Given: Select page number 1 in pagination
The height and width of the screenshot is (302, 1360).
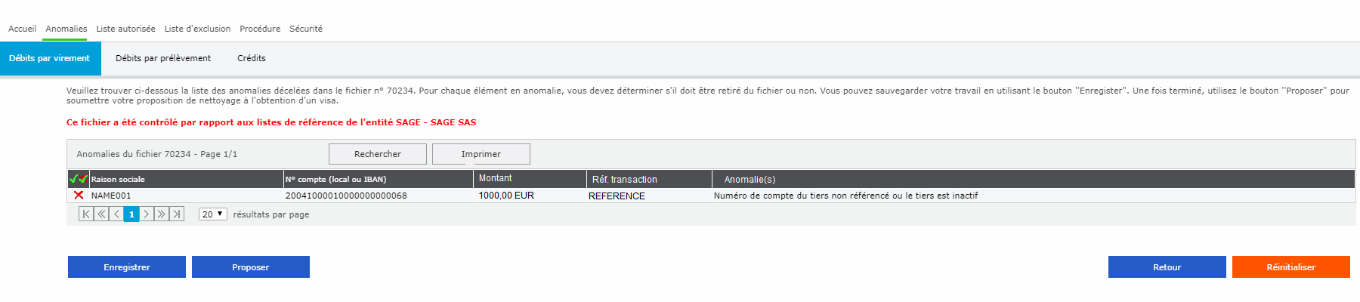Looking at the screenshot, I should coord(131,214).
